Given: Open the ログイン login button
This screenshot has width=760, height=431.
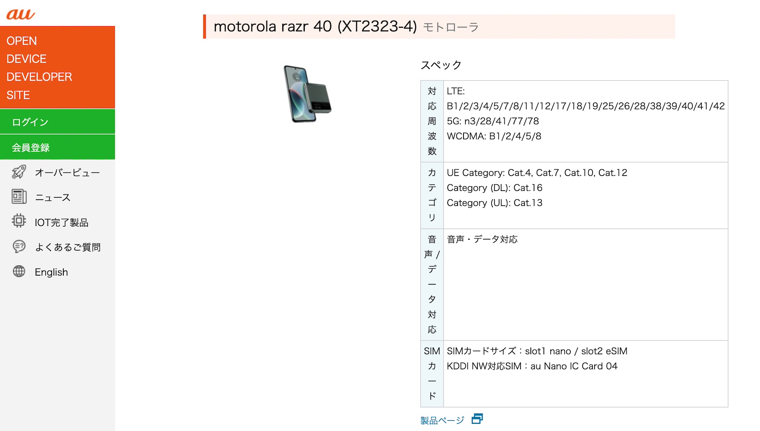Looking at the screenshot, I should click(57, 122).
